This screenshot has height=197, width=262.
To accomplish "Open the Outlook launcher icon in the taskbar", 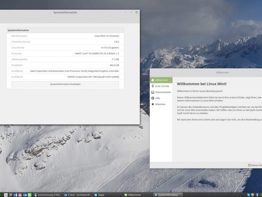I will tap(25, 195).
